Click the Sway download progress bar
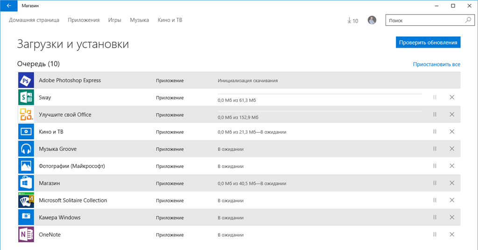The width and height of the screenshot is (478, 250). [x=320, y=94]
